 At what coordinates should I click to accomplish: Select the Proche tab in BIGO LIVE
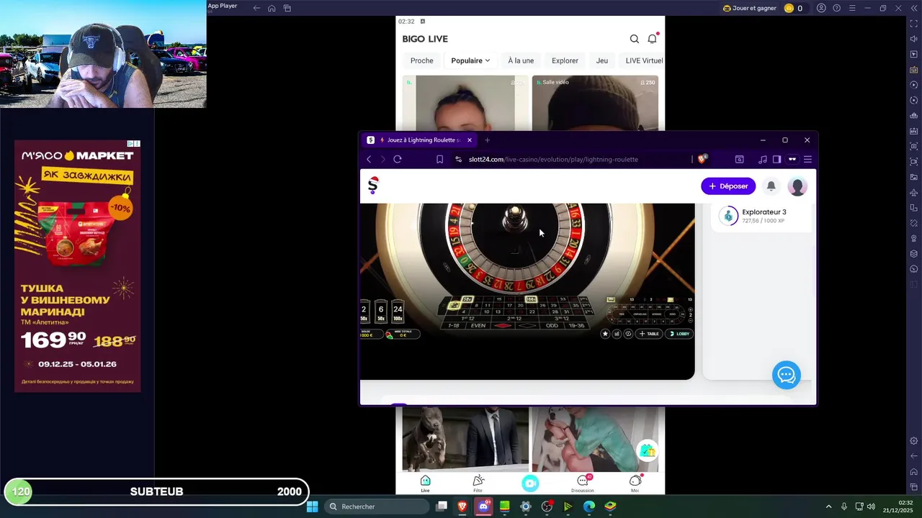click(x=422, y=60)
